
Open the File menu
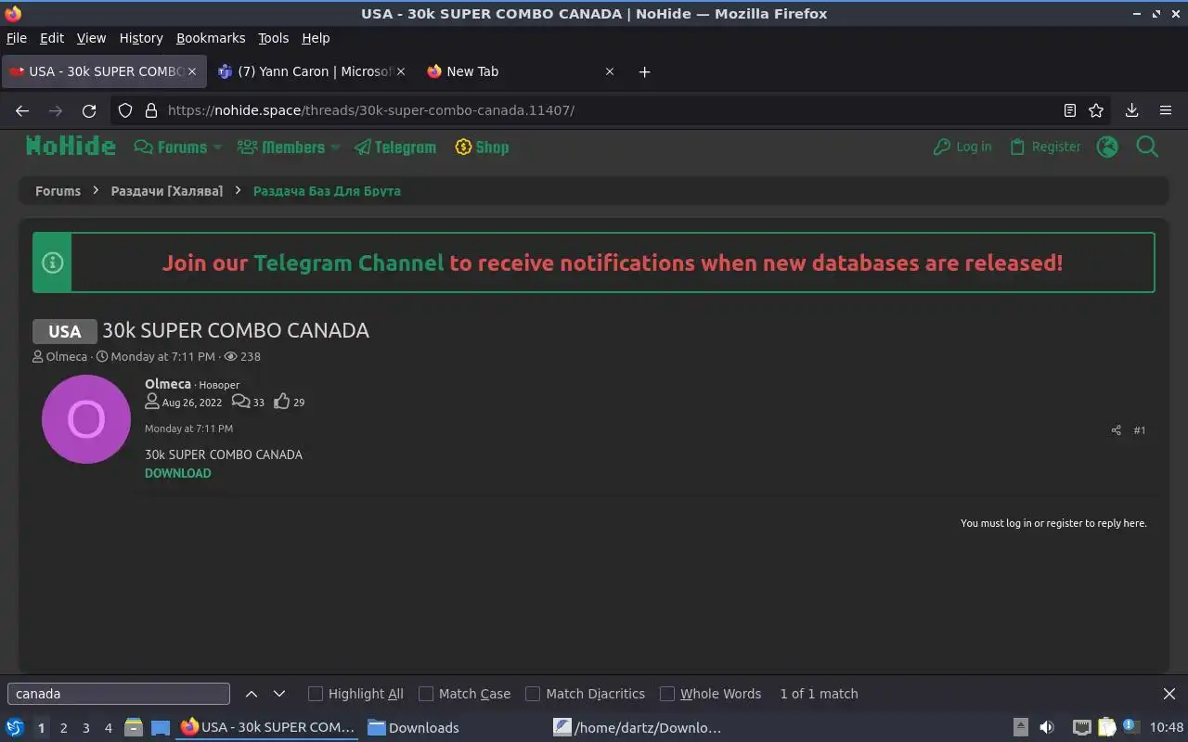tap(17, 38)
